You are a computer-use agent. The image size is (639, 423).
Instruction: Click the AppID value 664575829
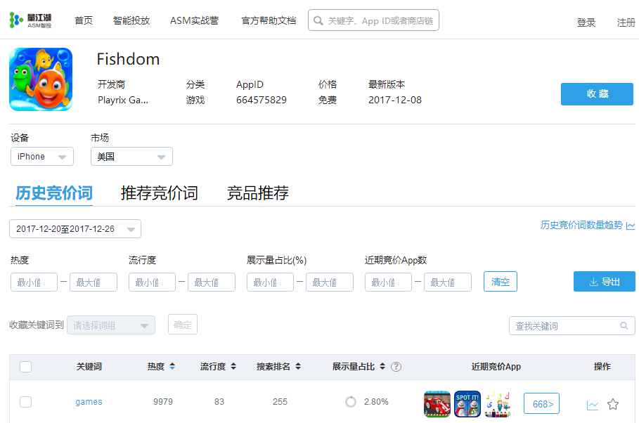(262, 100)
